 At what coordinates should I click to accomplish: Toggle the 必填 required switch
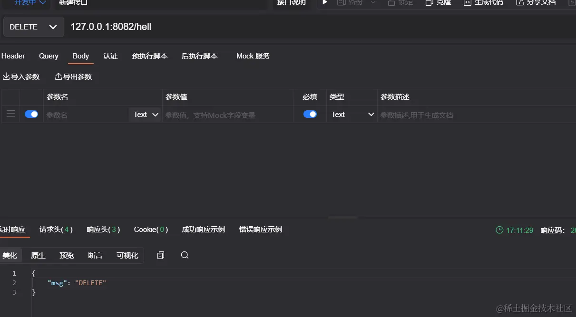coord(310,114)
